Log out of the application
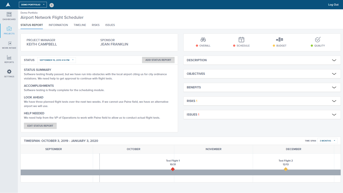The width and height of the screenshot is (343, 193). click(x=333, y=5)
